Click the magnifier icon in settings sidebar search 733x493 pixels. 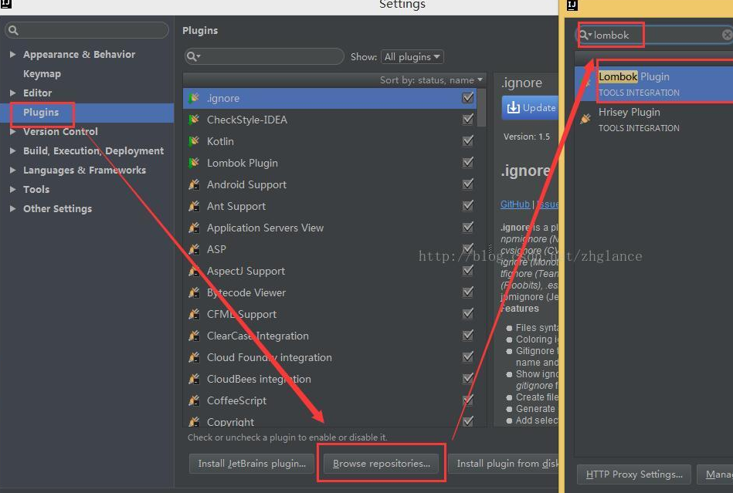pos(13,30)
